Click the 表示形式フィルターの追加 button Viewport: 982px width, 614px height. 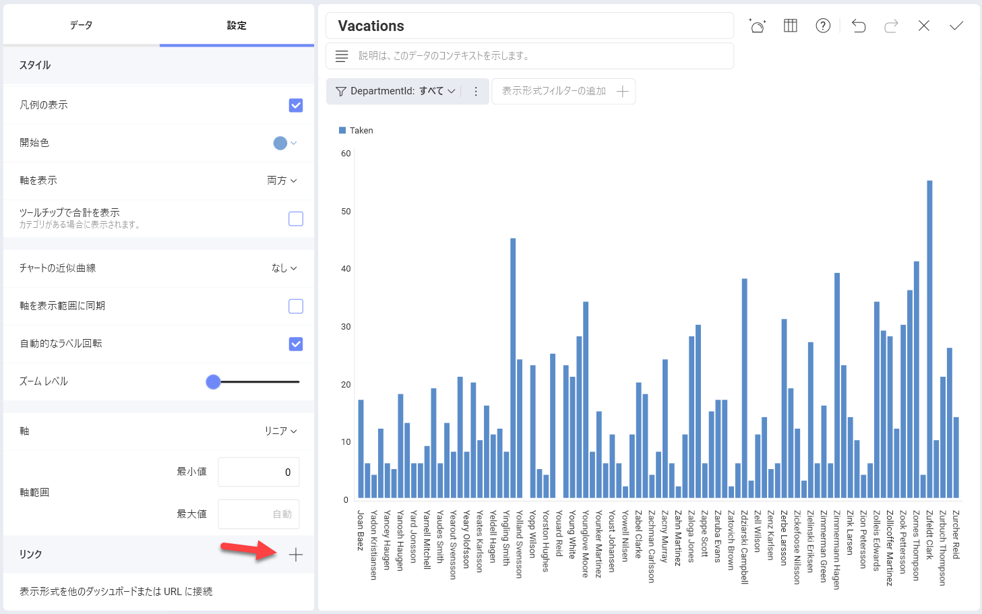(x=563, y=91)
